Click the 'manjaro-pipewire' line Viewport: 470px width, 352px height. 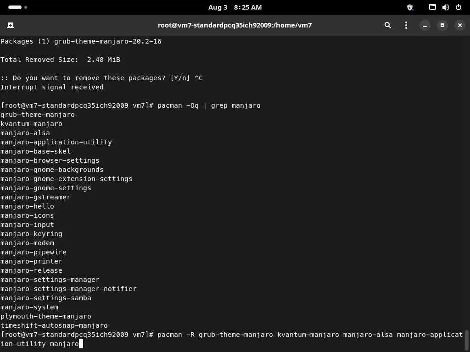[33, 252]
